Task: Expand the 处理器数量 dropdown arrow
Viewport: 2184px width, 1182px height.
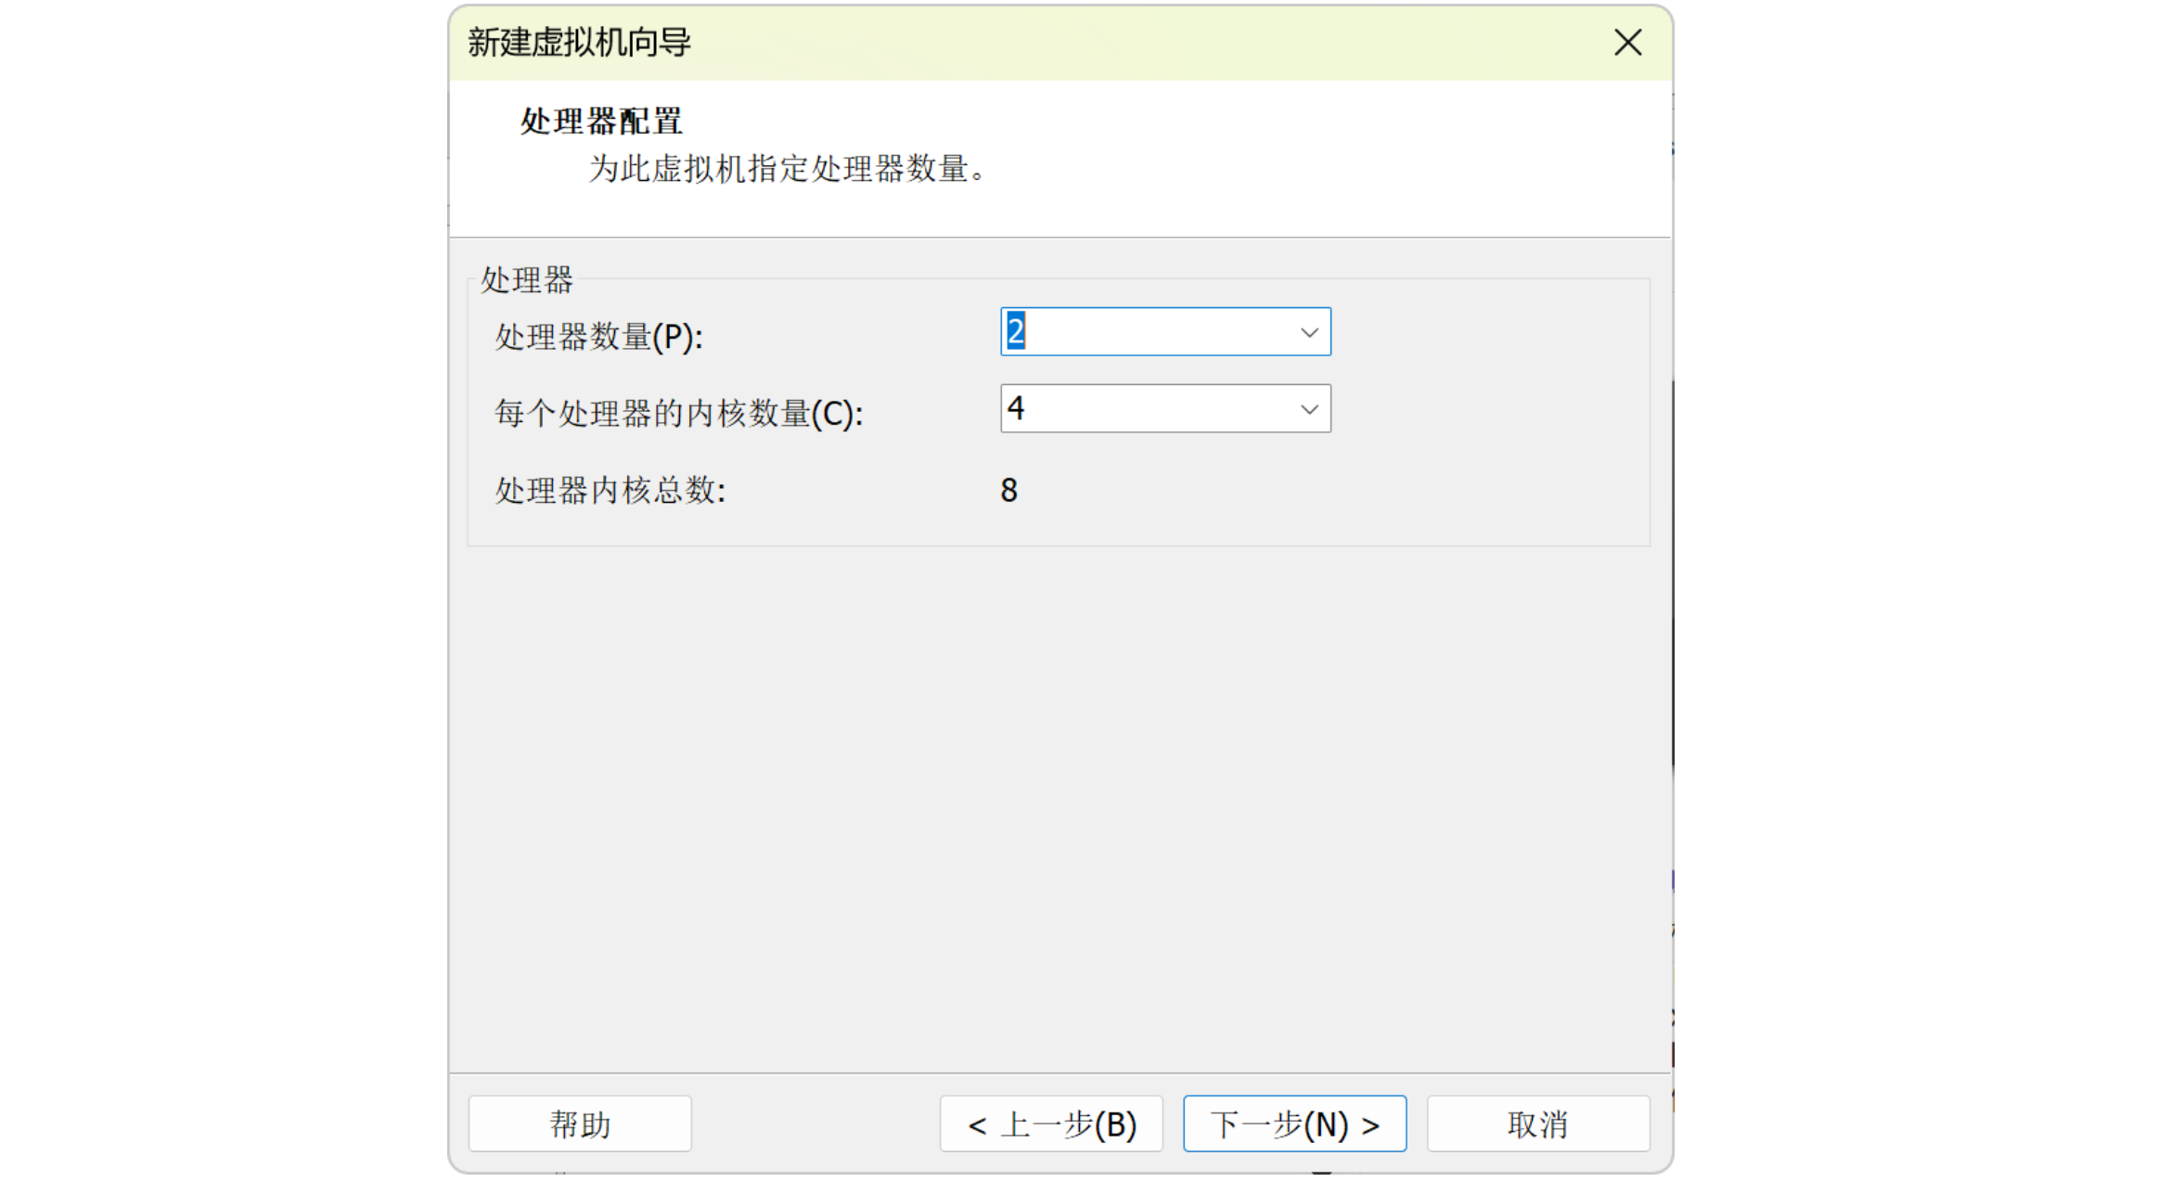Action: [1308, 332]
